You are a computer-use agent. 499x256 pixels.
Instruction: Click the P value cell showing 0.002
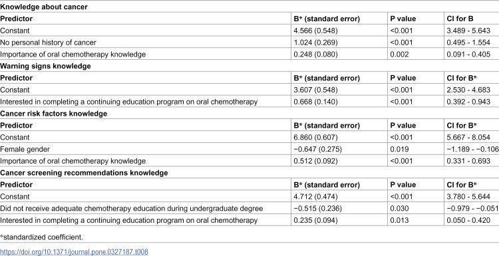pyautogui.click(x=399, y=55)
